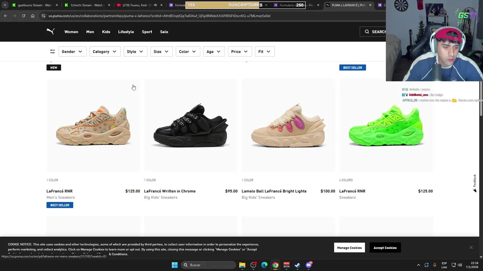Image resolution: width=483 pixels, height=271 pixels.
Task: Click the $100.00 price text
Action: click(328, 191)
